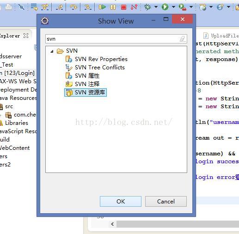Click the OK button
Screen dimensions: 239x234
121,201
